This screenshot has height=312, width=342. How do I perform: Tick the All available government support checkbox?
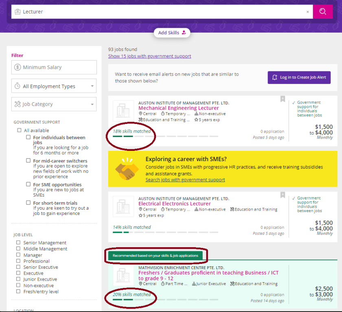(x=19, y=131)
